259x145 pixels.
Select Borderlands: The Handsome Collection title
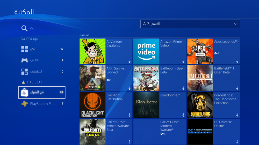click(225, 99)
